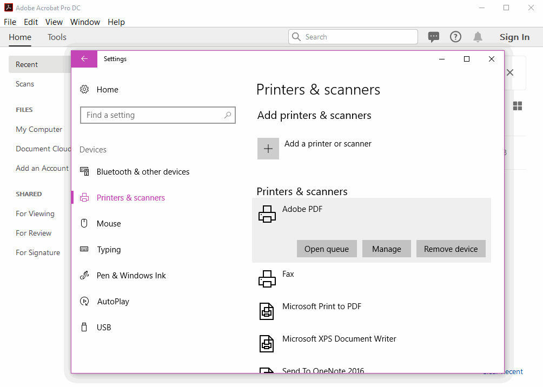Click the Settings back arrow button
The height and width of the screenshot is (387, 543).
(84, 59)
